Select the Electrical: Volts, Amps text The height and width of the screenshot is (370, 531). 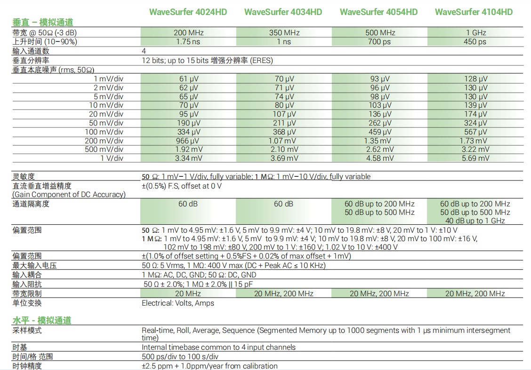click(x=178, y=303)
